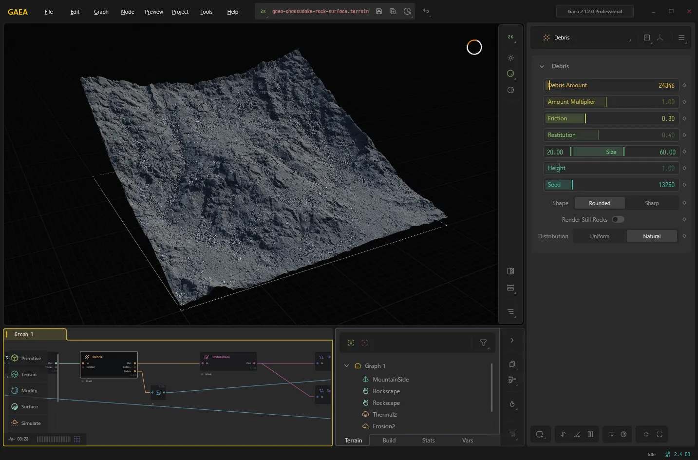698x460 pixels.
Task: Select Rounded shape option
Action: tap(600, 203)
